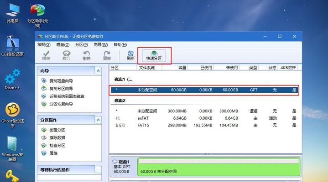Click the 重做 (Redo) toolbar icon
Image resolution: width=328 pixels, height=182 pixels.
pos(107,55)
